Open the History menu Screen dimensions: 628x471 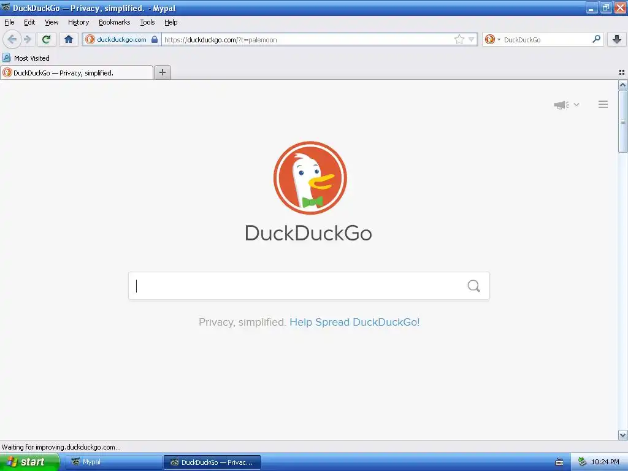[78, 22]
